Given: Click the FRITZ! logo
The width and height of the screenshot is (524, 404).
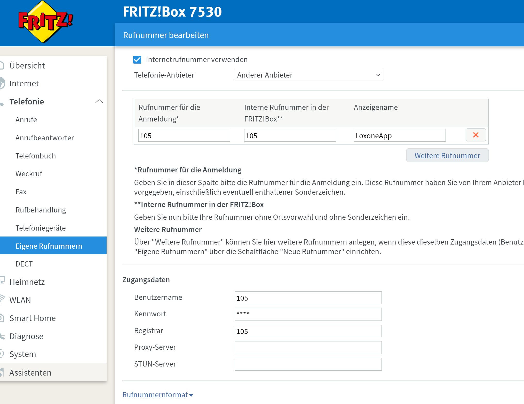Looking at the screenshot, I should [45, 22].
